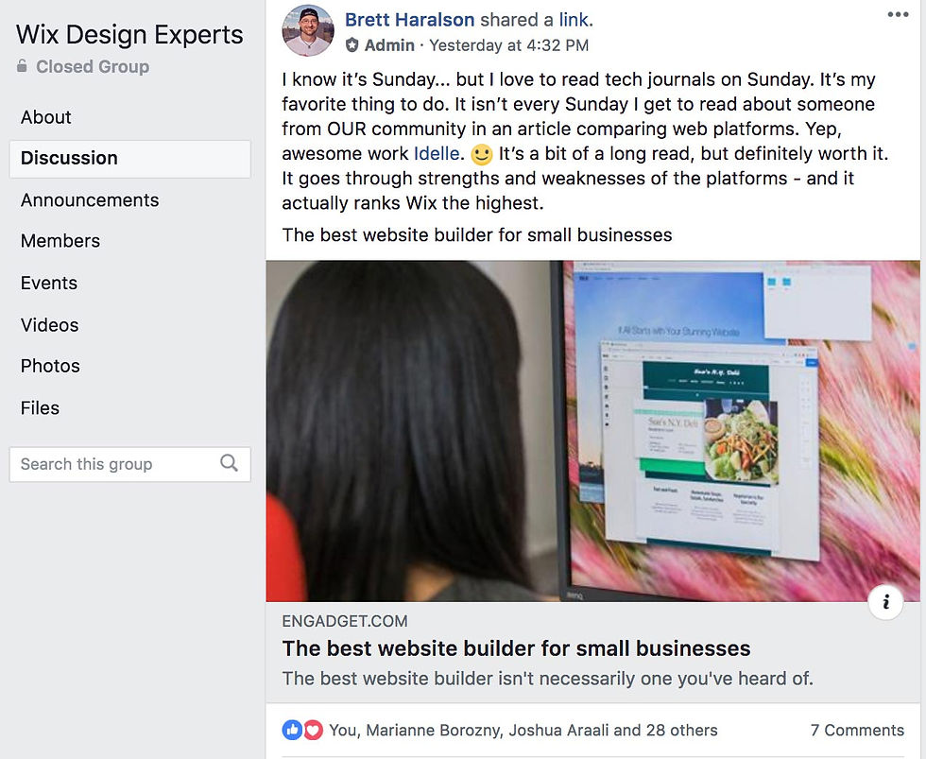Click the Admin shield badge icon
This screenshot has height=759, width=926.
click(x=352, y=44)
